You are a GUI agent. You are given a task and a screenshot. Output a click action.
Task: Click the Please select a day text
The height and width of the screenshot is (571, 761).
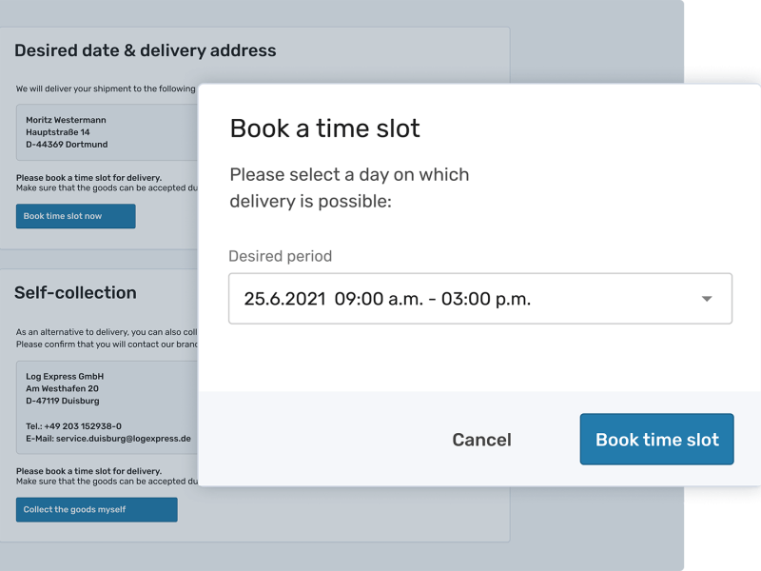(x=347, y=187)
